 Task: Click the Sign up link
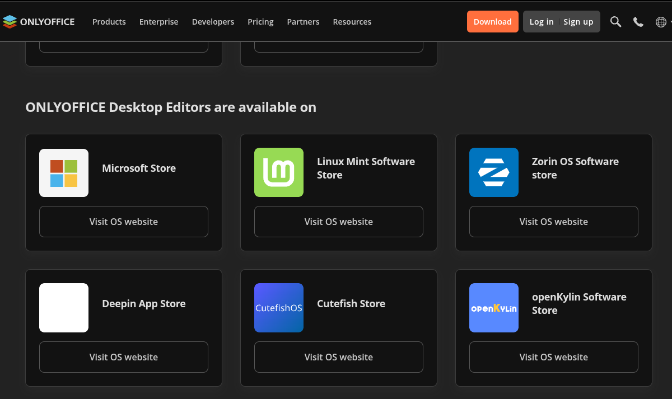click(x=578, y=22)
